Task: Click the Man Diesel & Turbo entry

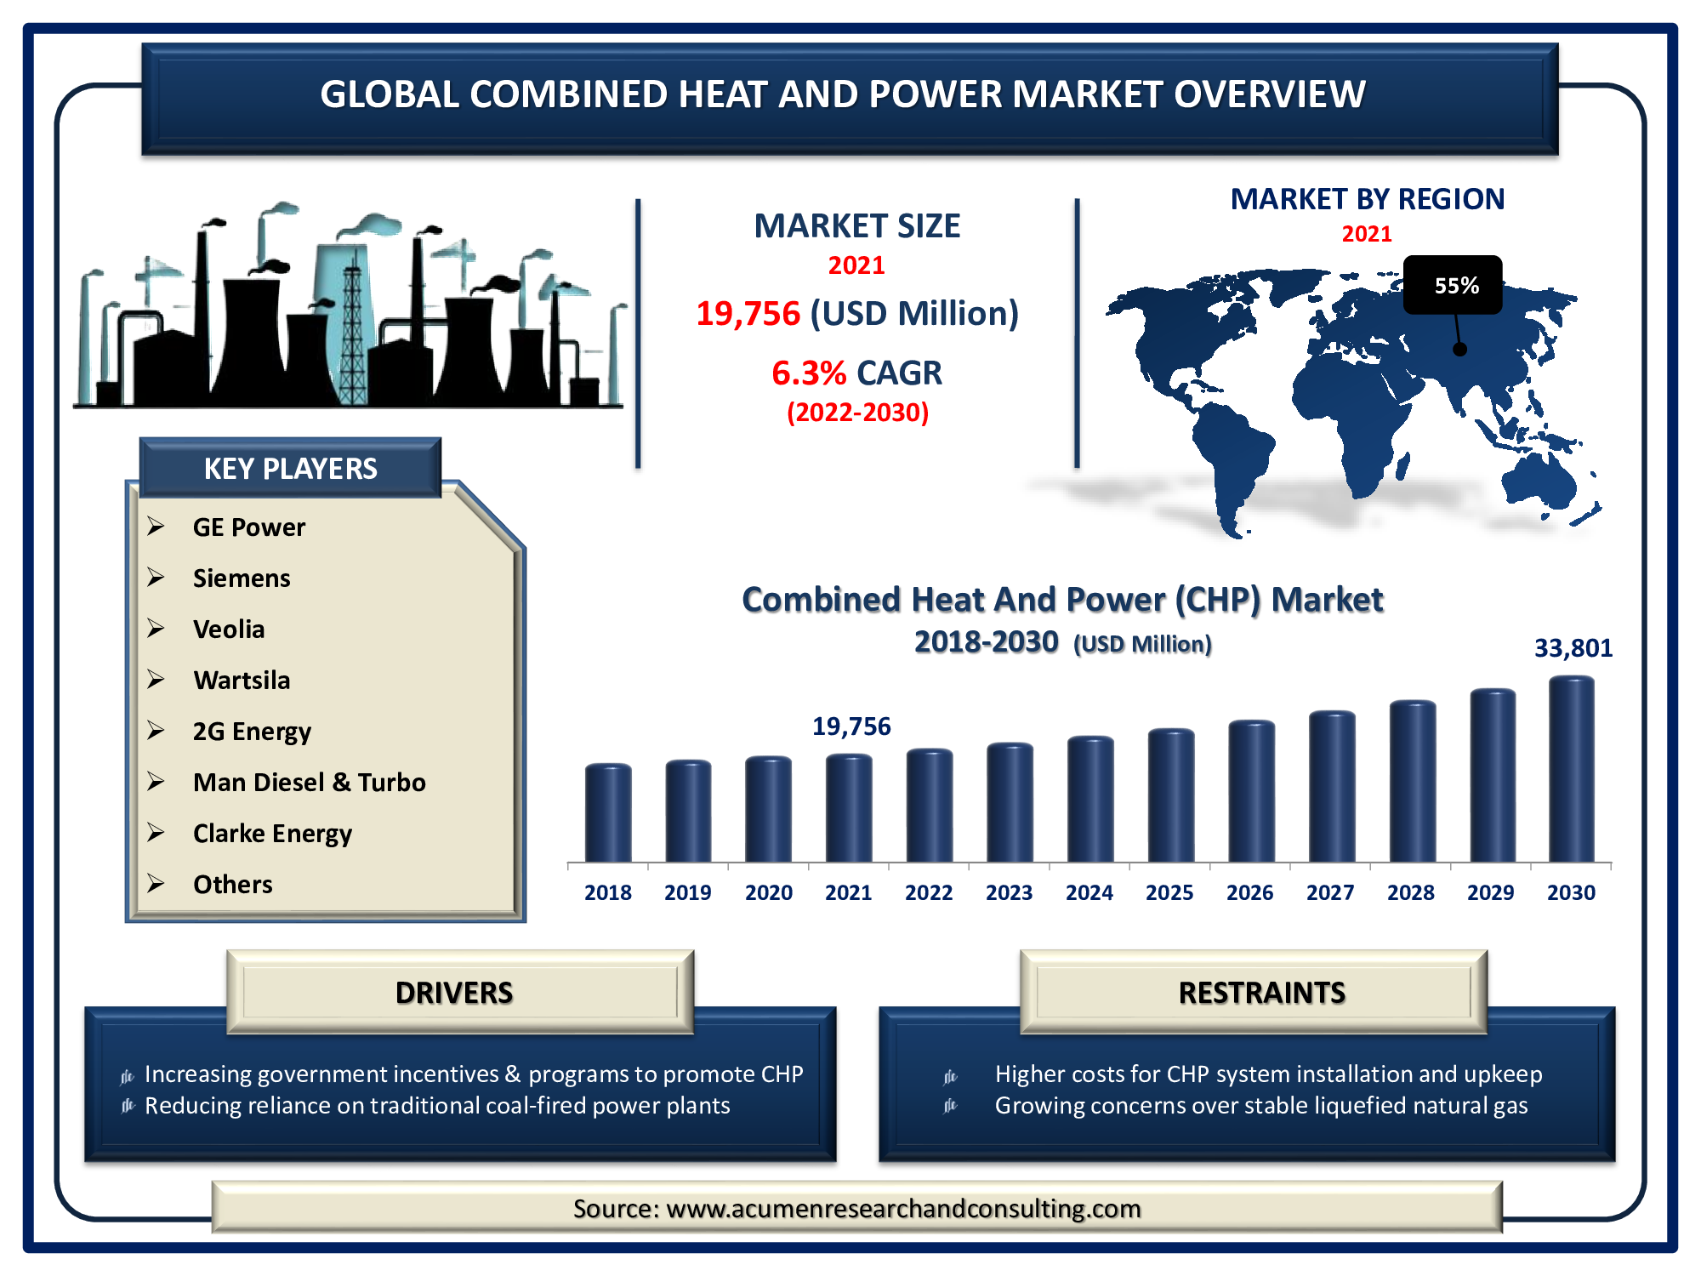Action: coord(309,782)
